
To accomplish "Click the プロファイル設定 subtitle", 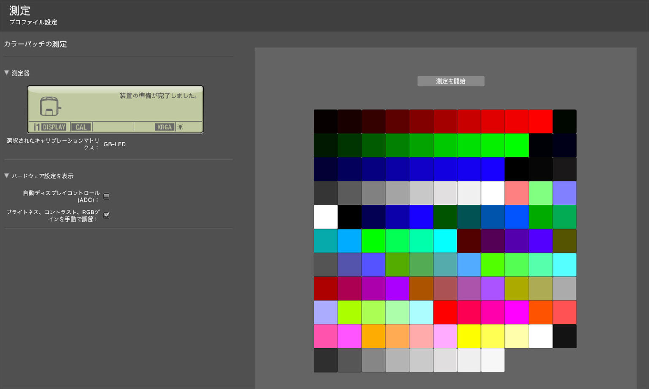I will point(33,22).
